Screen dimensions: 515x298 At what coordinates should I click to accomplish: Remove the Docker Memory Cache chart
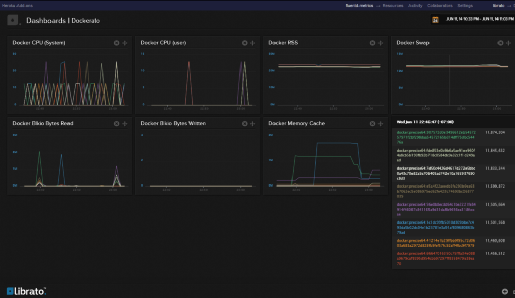(x=372, y=124)
